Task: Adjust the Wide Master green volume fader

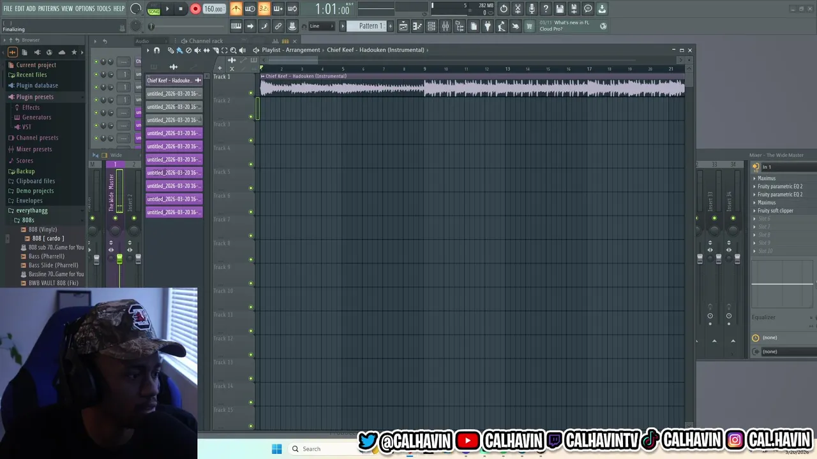Action: [x=119, y=259]
